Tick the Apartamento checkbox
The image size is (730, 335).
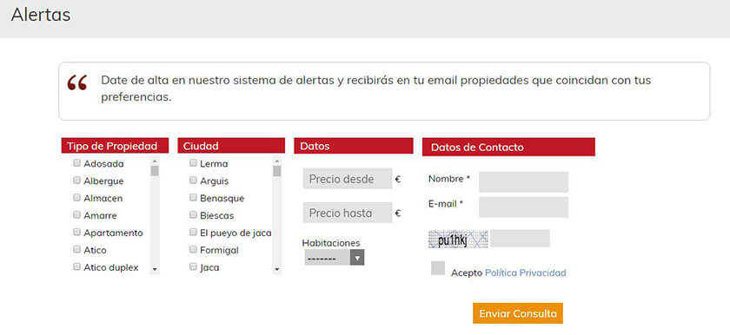[x=76, y=233]
